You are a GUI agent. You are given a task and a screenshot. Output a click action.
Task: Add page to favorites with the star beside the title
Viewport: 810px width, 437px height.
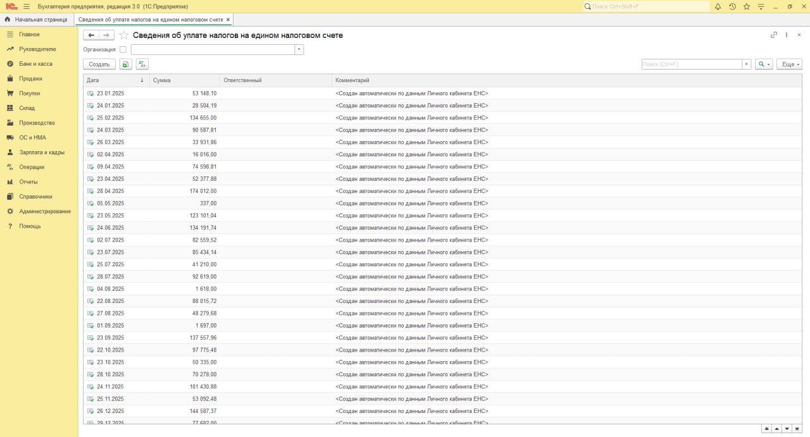click(x=124, y=35)
